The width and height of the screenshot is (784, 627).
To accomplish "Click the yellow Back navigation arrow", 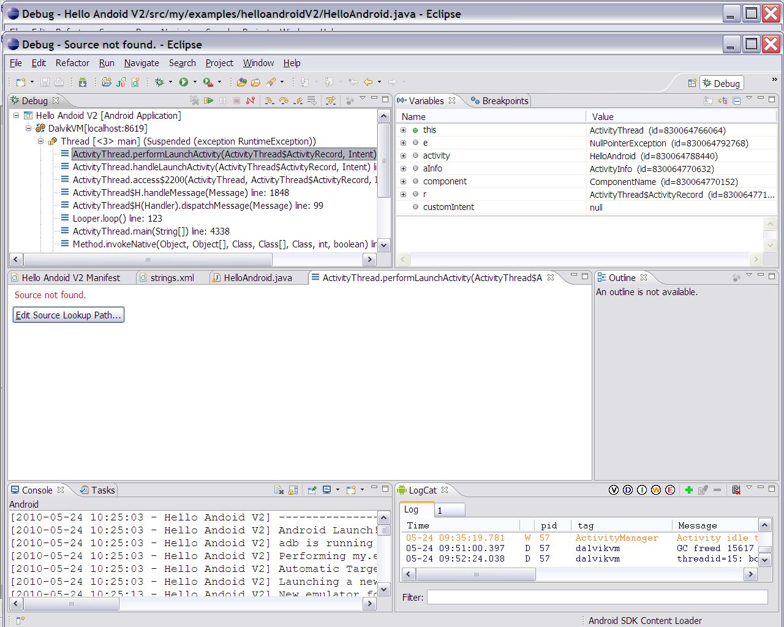I will point(368,82).
